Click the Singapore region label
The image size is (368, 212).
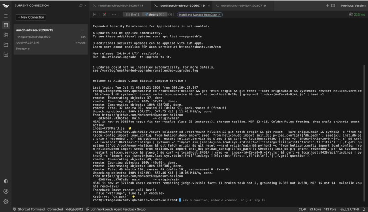pos(22,48)
